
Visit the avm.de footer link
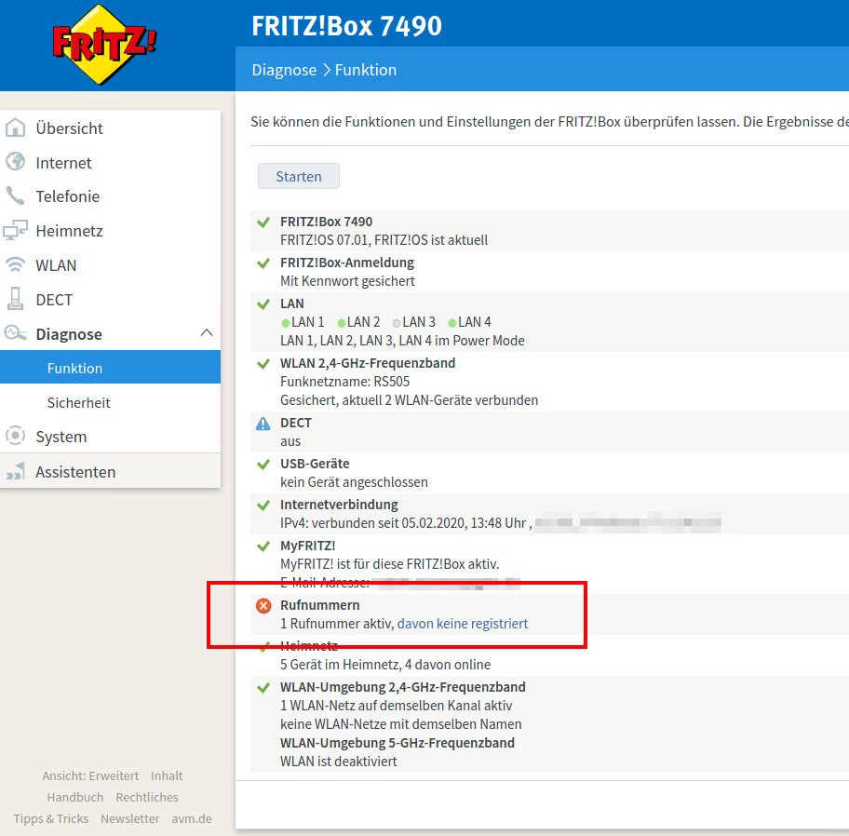tap(192, 818)
